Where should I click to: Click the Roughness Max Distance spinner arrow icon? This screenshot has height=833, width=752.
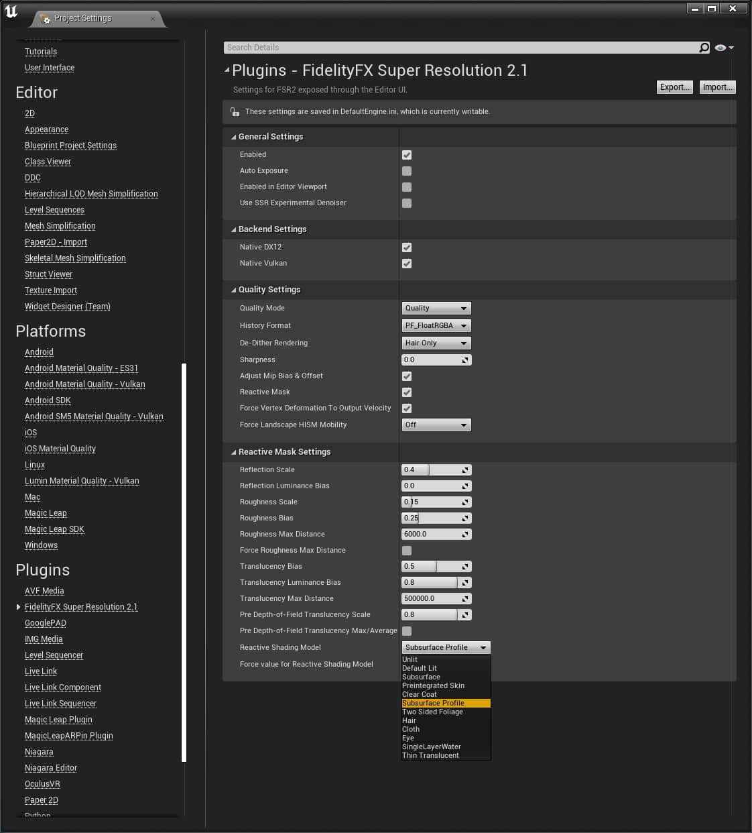click(465, 535)
